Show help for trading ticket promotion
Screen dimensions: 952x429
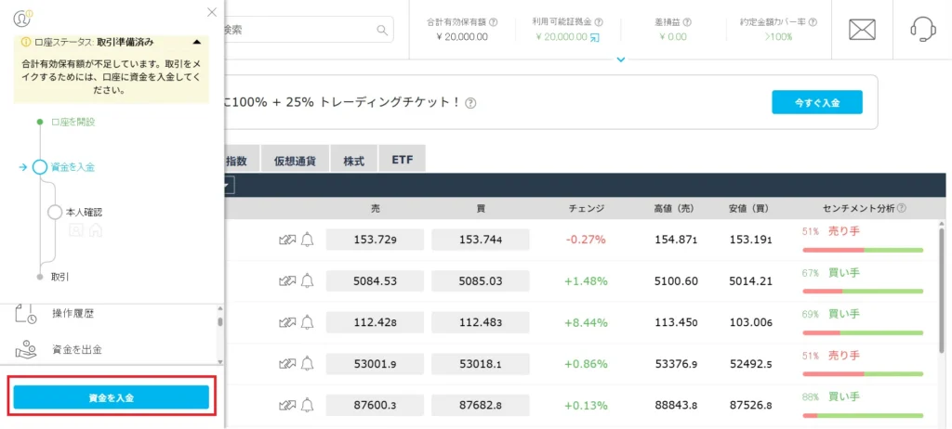click(471, 103)
